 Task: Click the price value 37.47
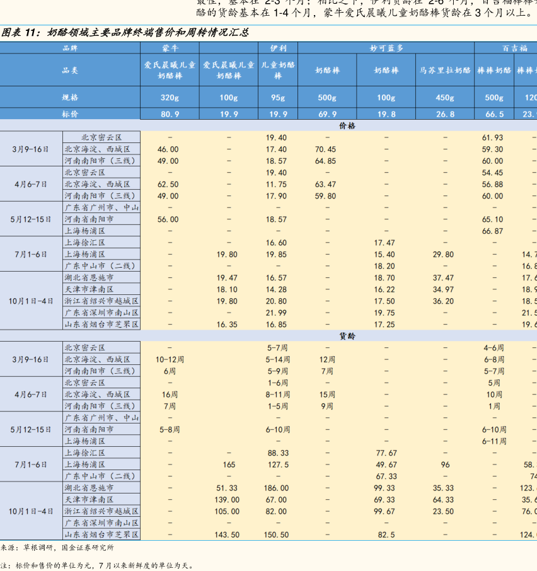[x=444, y=278]
